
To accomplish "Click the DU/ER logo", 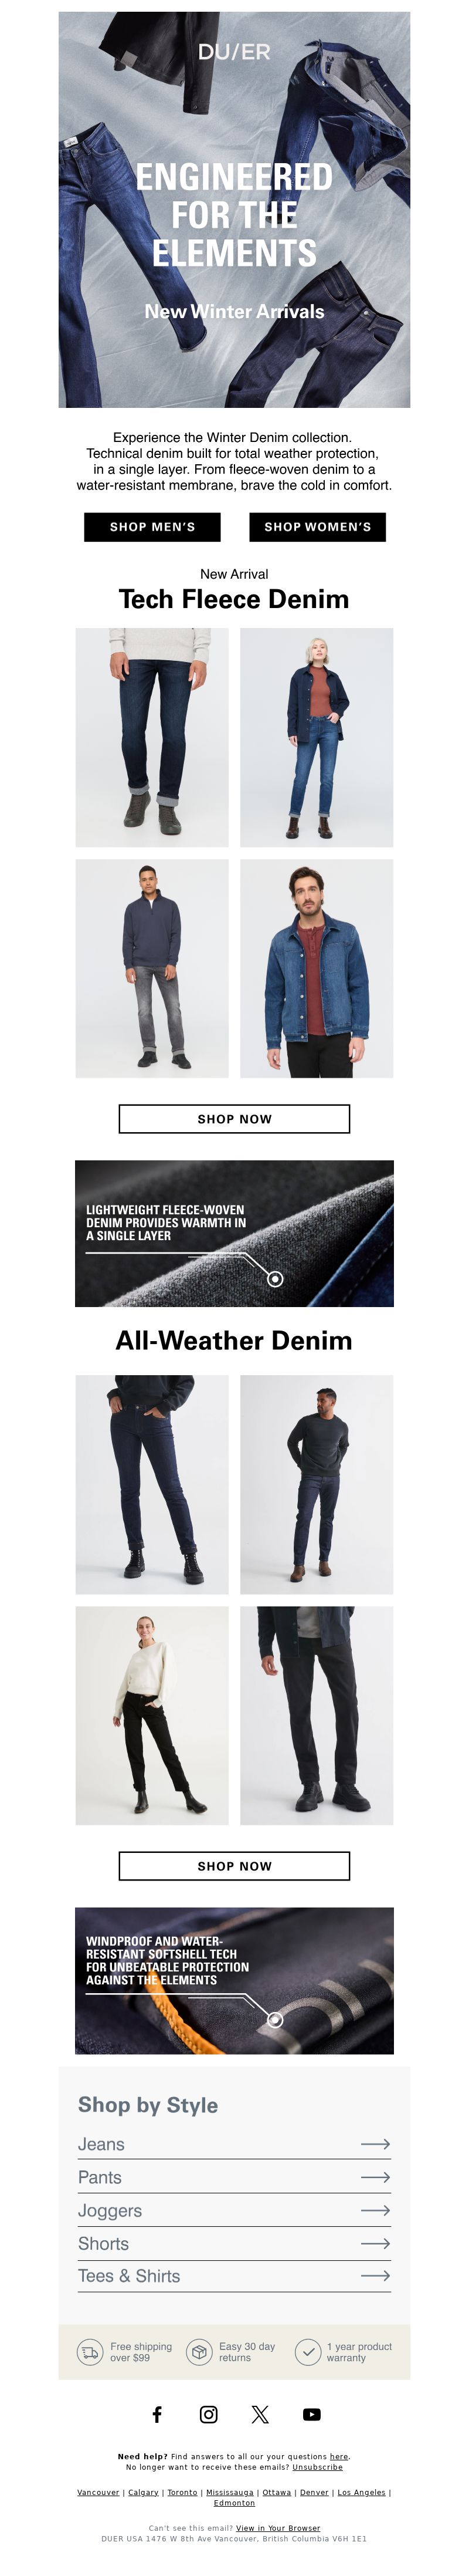I will coord(235,52).
